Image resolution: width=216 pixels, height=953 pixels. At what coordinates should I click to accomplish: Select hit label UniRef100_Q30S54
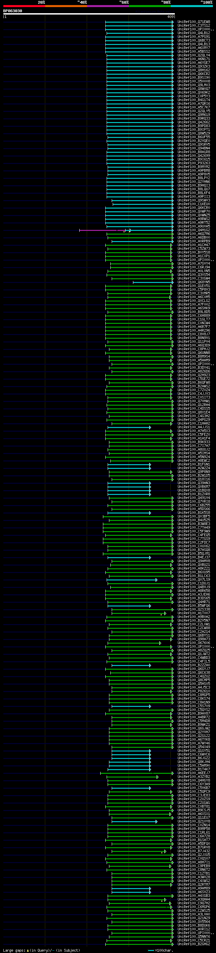[194, 275]
